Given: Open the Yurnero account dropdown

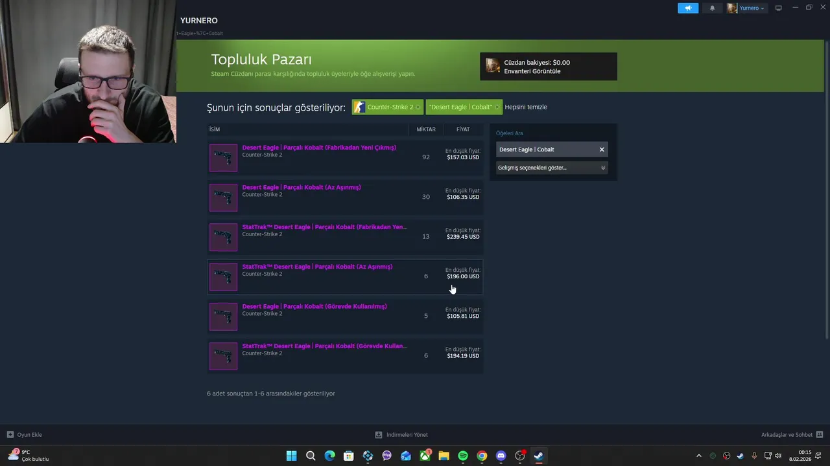Looking at the screenshot, I should [x=746, y=8].
